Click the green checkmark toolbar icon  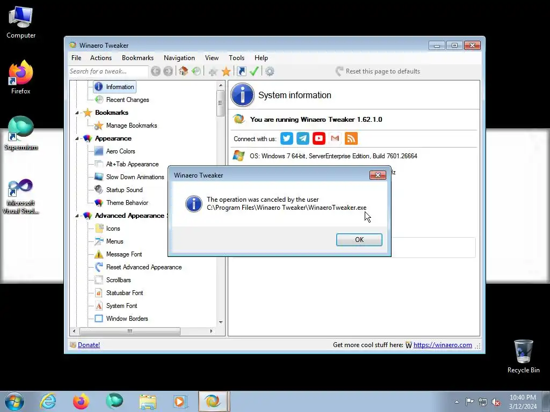pos(254,71)
